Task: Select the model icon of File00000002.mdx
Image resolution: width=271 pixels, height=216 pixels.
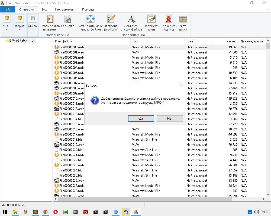Action: (57, 57)
